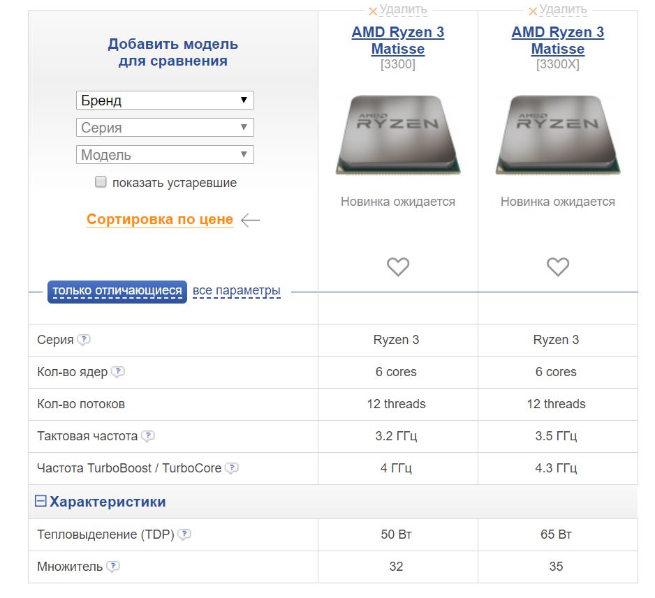Image resolution: width=655 pixels, height=598 pixels.
Task: Click the question mark beside Кол-во ядер
Action: 119,372
